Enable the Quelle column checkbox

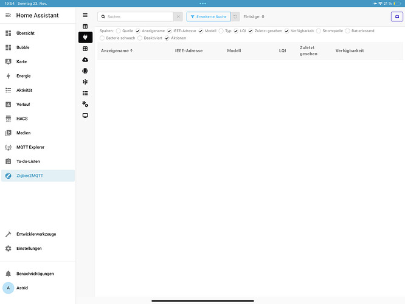coord(119,30)
